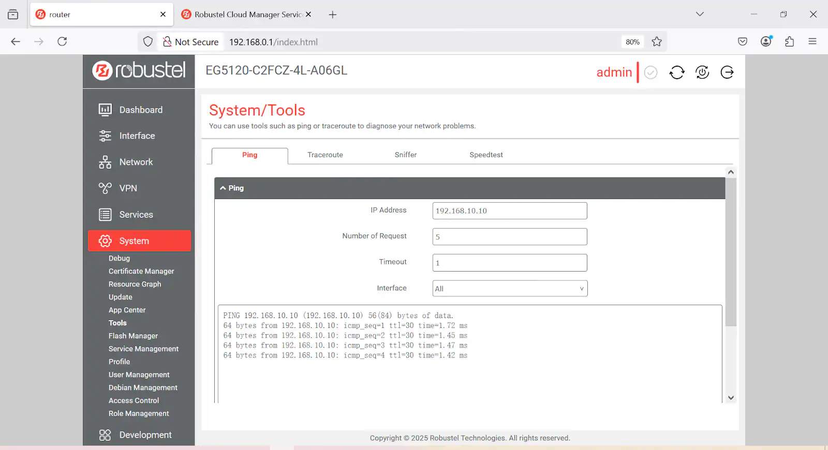Click the Number of Request field
This screenshot has width=828, height=450.
pyautogui.click(x=510, y=237)
